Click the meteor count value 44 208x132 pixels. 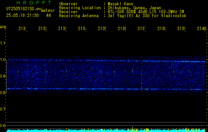tap(48, 16)
